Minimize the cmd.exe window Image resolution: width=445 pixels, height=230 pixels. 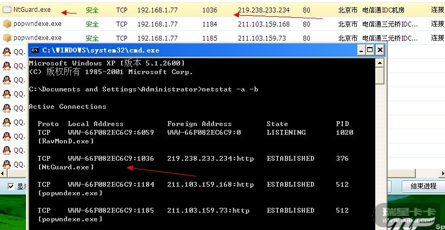360,50
